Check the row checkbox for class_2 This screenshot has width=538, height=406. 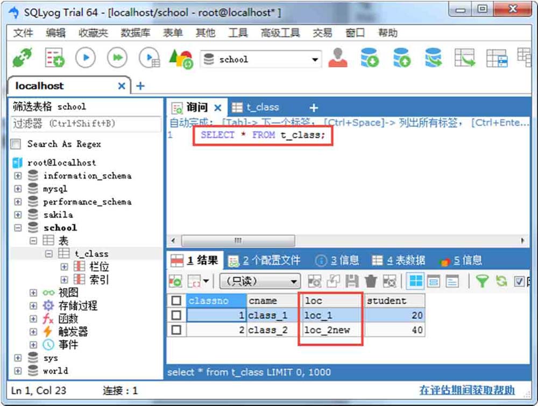click(176, 330)
